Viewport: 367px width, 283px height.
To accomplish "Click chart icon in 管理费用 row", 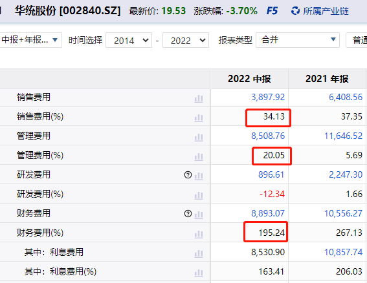I will tap(199, 138).
